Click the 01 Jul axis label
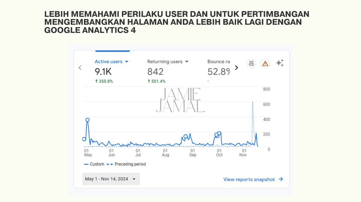361x202 pixels. 138,153
